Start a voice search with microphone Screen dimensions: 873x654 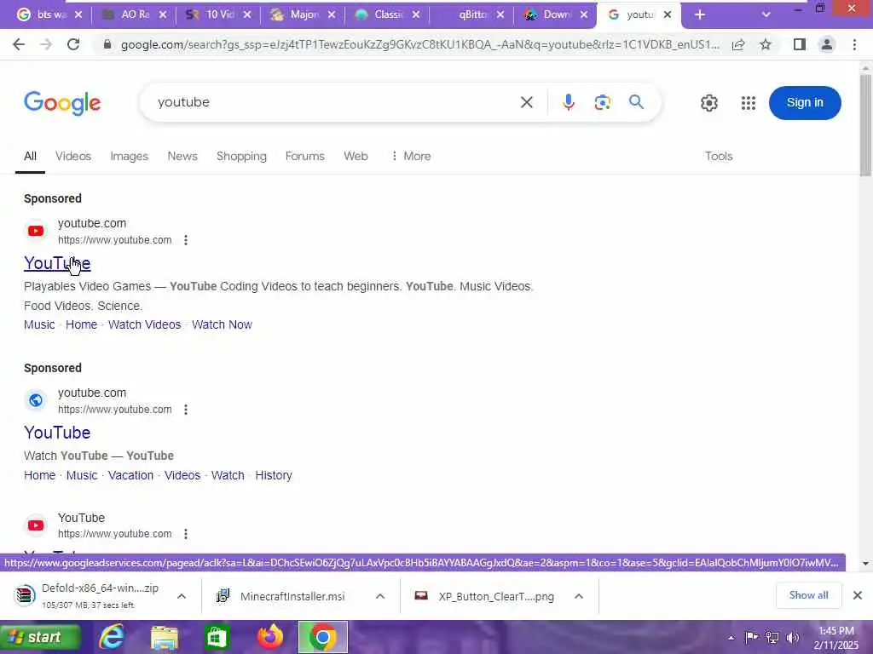pos(569,102)
